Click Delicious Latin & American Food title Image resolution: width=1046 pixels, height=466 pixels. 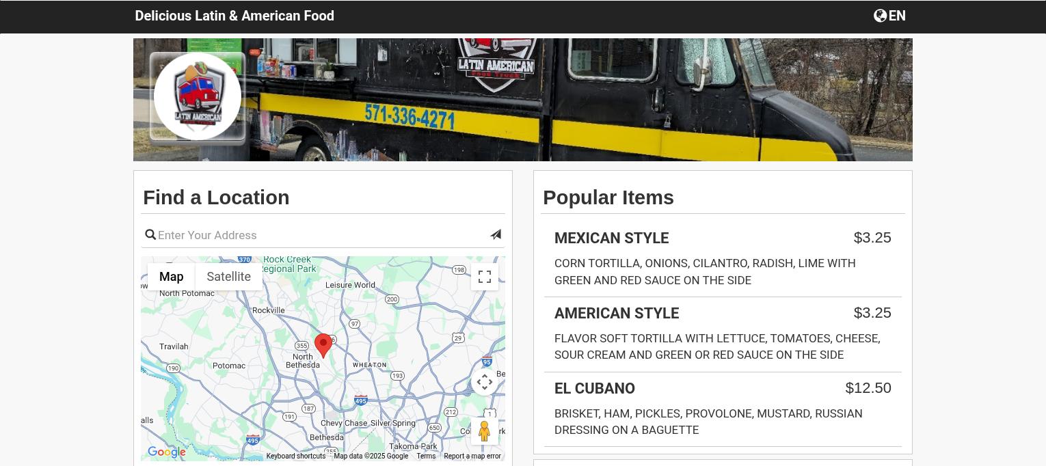234,16
